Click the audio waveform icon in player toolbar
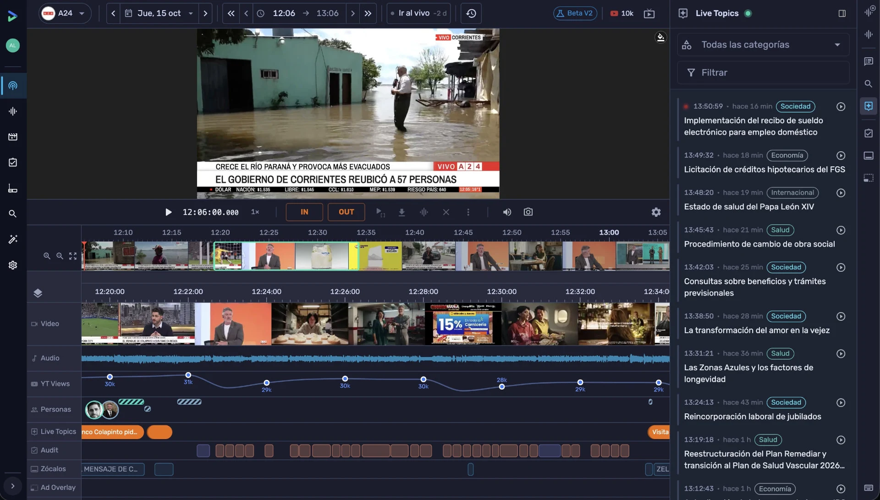This screenshot has height=500, width=880. tap(424, 212)
